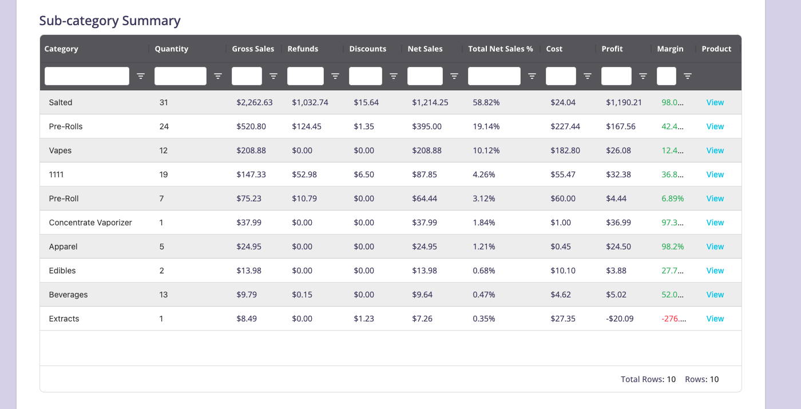Click the Category column filter icon

pyautogui.click(x=141, y=76)
